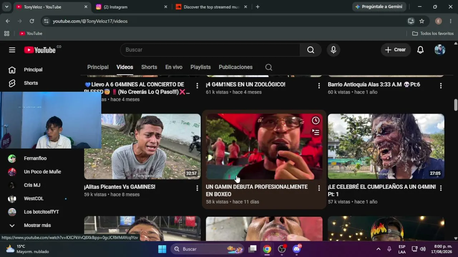Viewport: 458px width, 257px height.
Task: Click the Chrome icon on the taskbar
Action: (x=267, y=249)
